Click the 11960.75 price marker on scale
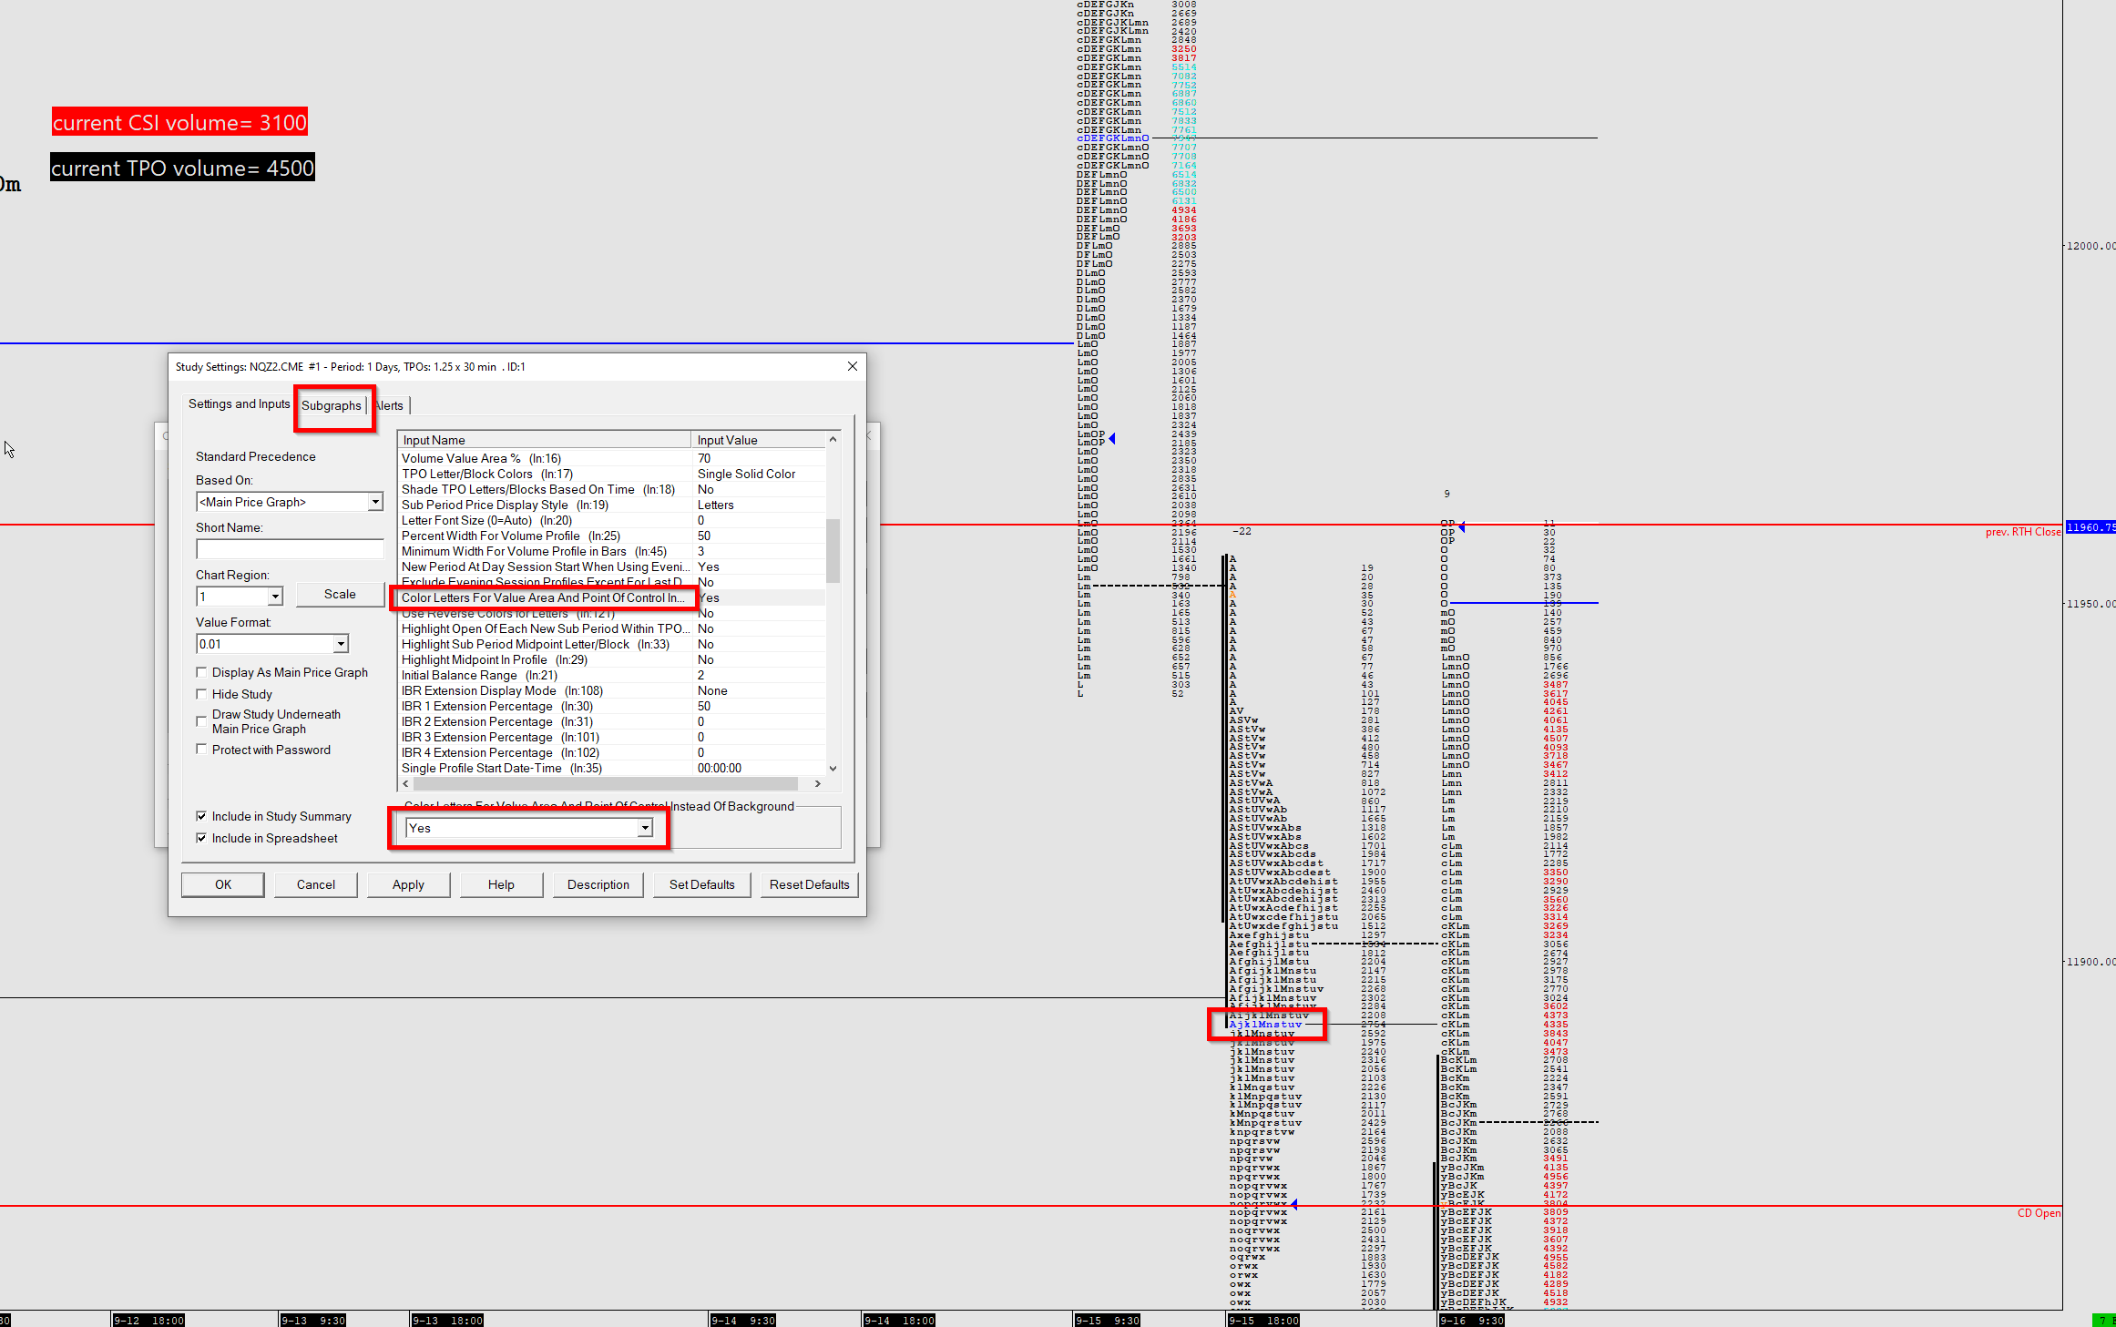 [x=2090, y=527]
